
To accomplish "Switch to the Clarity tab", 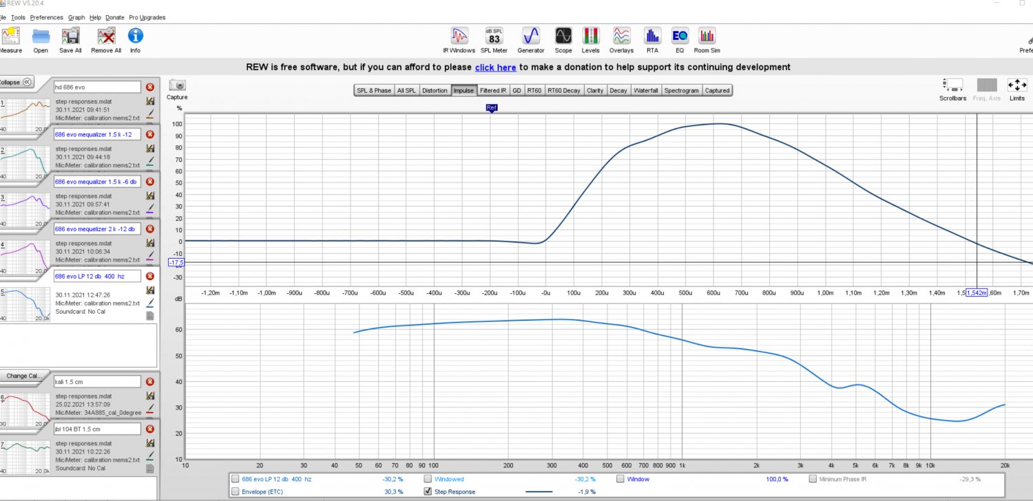I will (x=595, y=90).
